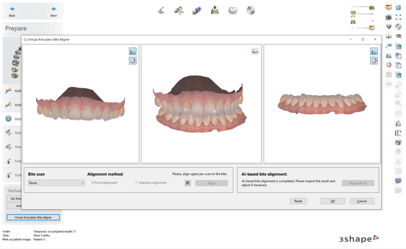Viewport: 406px width, 249px height.
Task: Toggle the rainbow color sphere in the right view panel
Action: point(374,60)
